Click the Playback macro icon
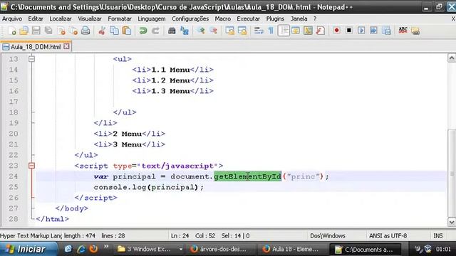 (361, 31)
